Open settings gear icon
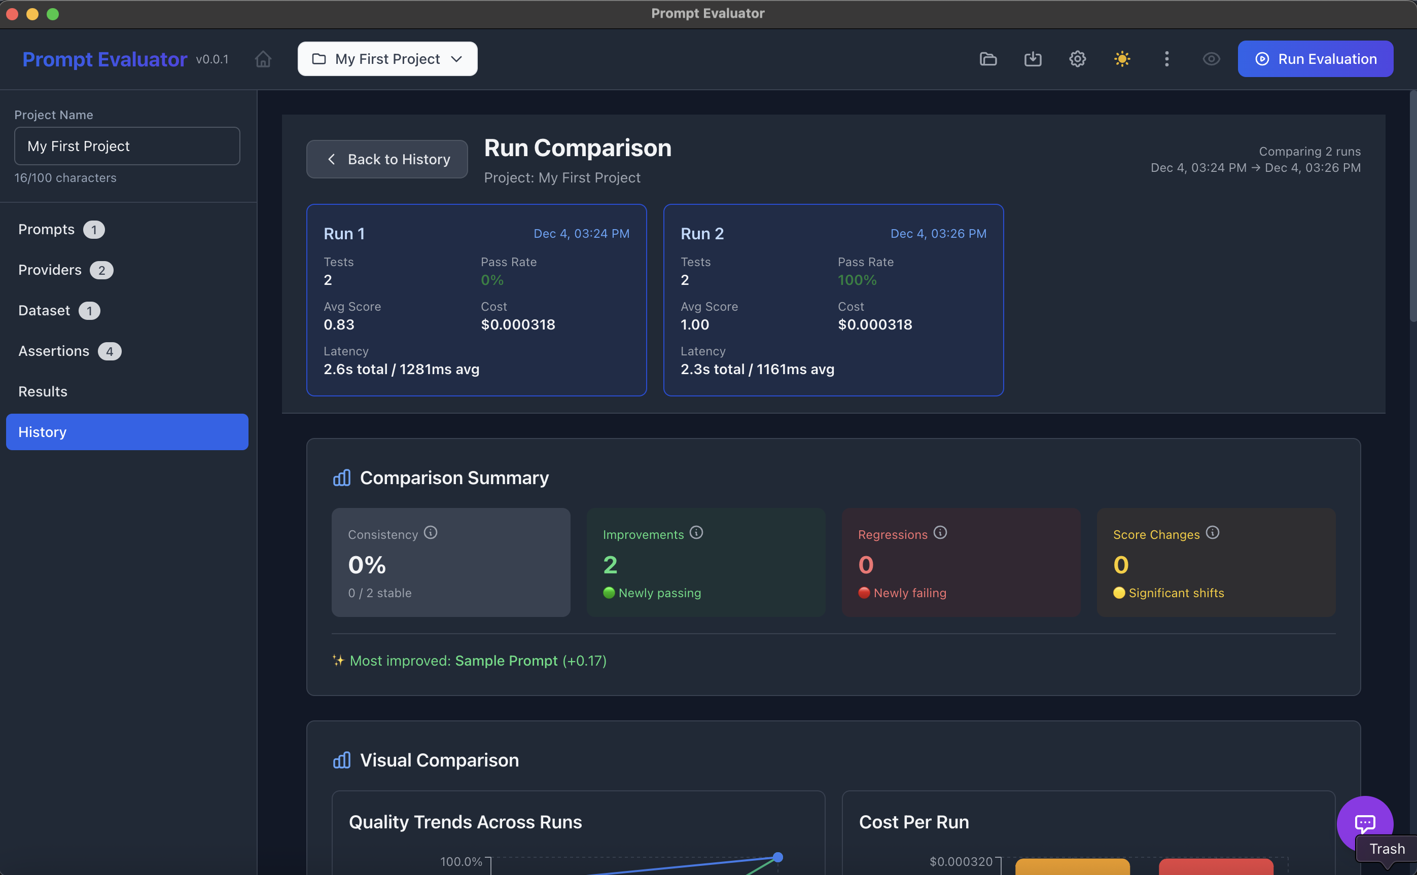 pyautogui.click(x=1077, y=59)
